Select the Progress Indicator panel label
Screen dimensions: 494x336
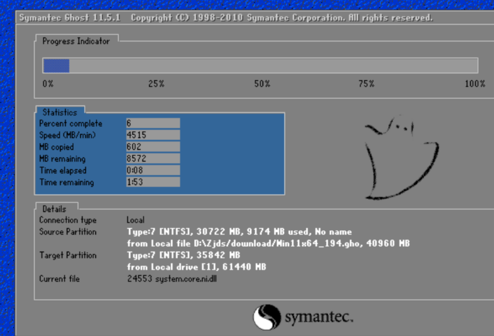tap(76, 41)
